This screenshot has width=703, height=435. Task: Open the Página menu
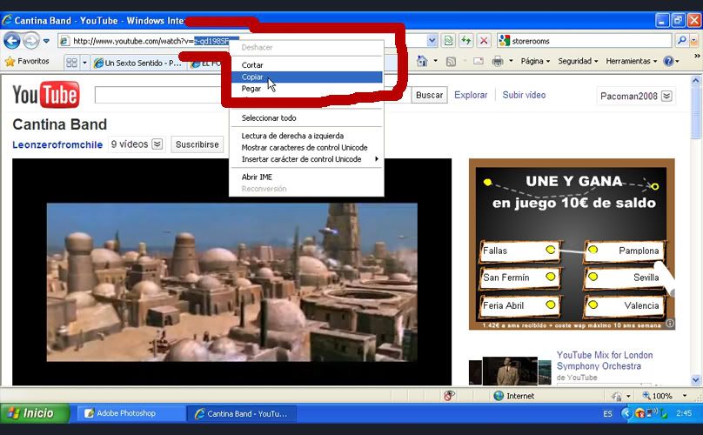[x=535, y=61]
